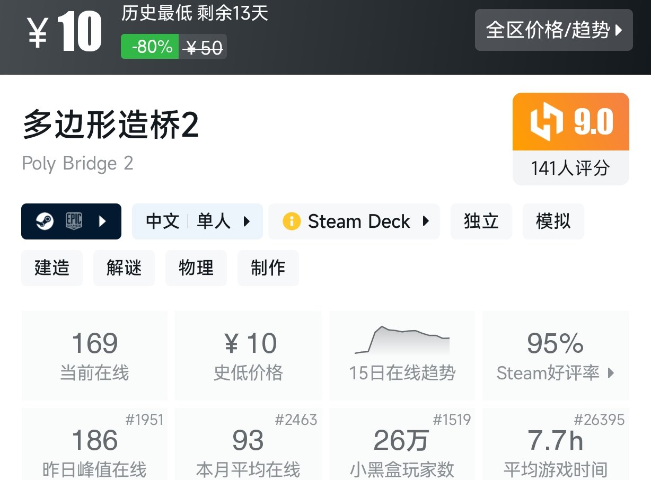Click the Steam Deck yellow info icon
651x480 pixels.
coord(292,221)
